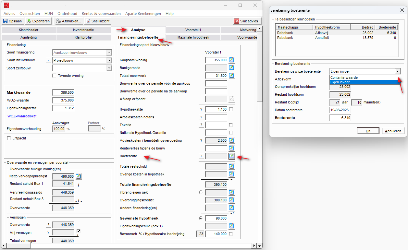Image resolution: width=408 pixels, height=250 pixels.
Task: Show help for Arbeidskosten notaris
Action: click(201, 117)
